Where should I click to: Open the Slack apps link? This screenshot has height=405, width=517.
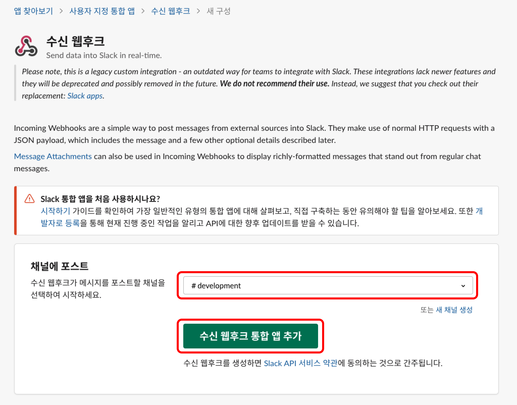click(x=85, y=96)
